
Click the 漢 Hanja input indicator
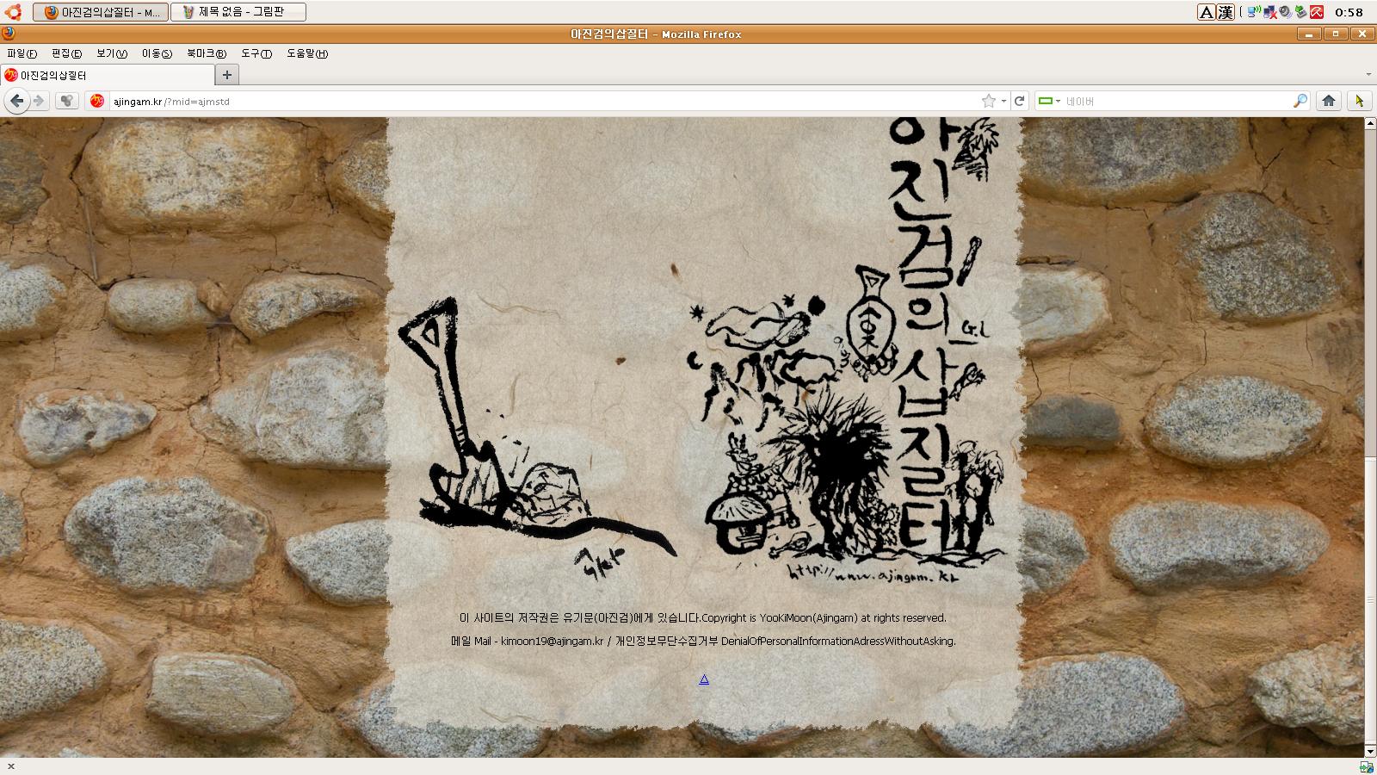1226,12
